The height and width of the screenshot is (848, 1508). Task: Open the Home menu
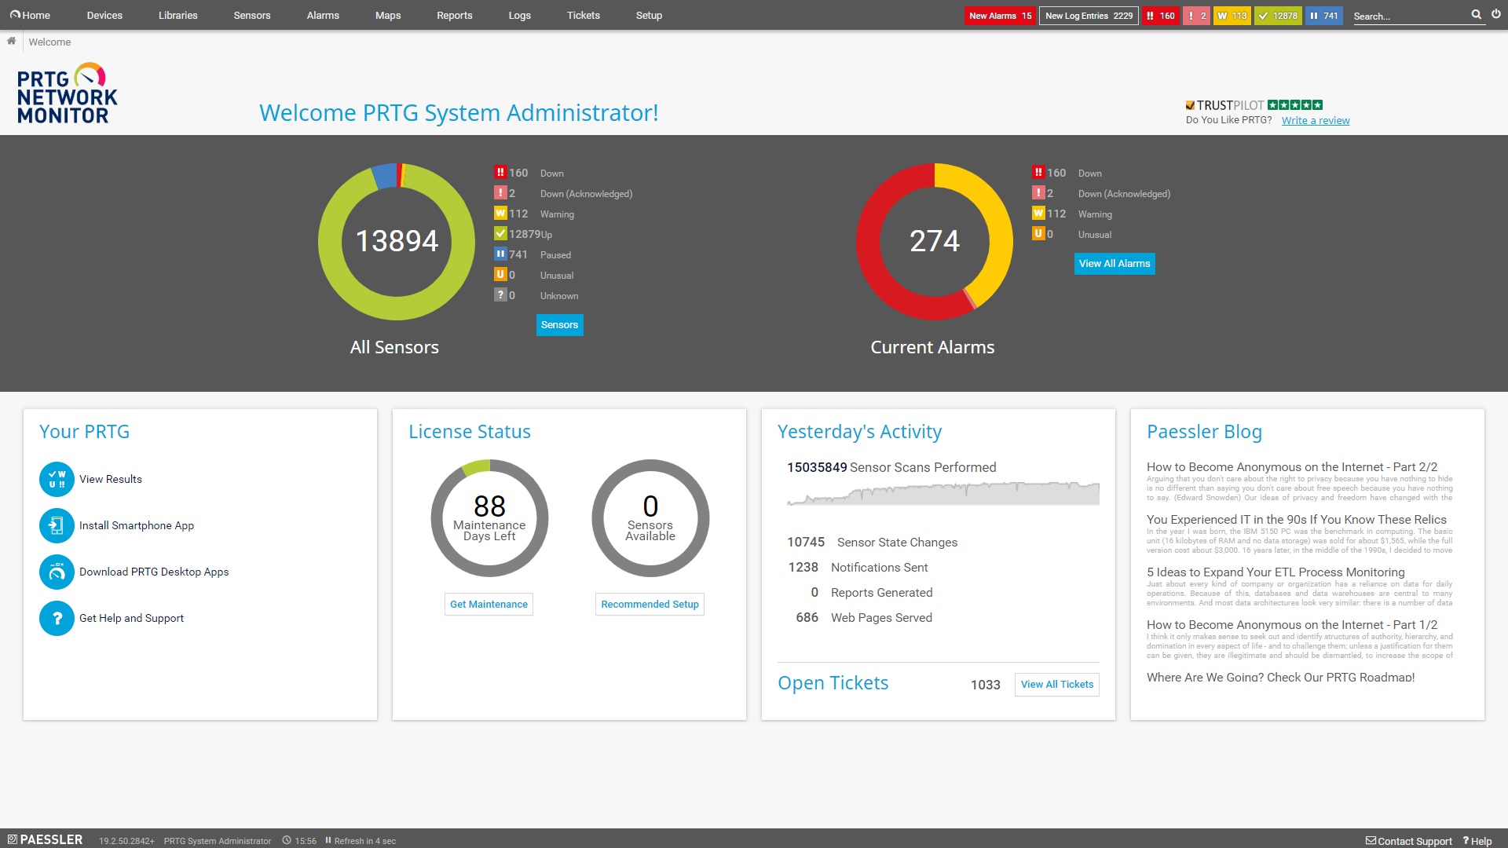click(30, 15)
